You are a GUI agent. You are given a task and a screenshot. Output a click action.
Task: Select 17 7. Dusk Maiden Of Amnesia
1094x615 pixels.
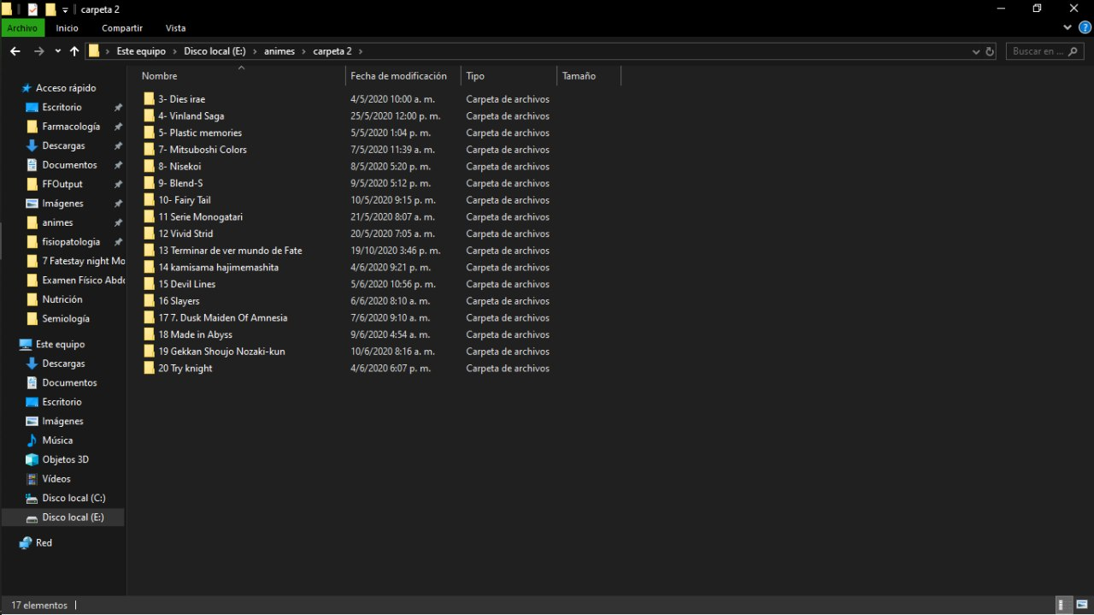(222, 318)
